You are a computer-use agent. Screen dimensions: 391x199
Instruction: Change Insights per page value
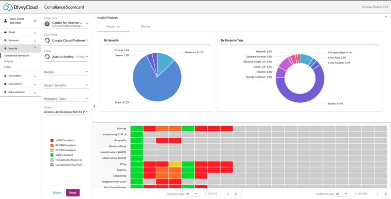pos(342,194)
